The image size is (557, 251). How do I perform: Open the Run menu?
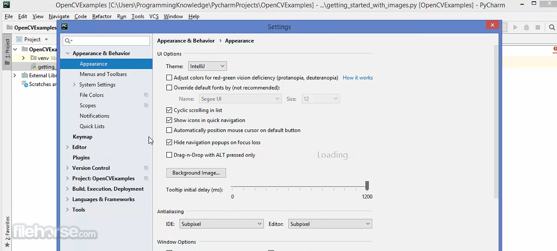coord(122,16)
